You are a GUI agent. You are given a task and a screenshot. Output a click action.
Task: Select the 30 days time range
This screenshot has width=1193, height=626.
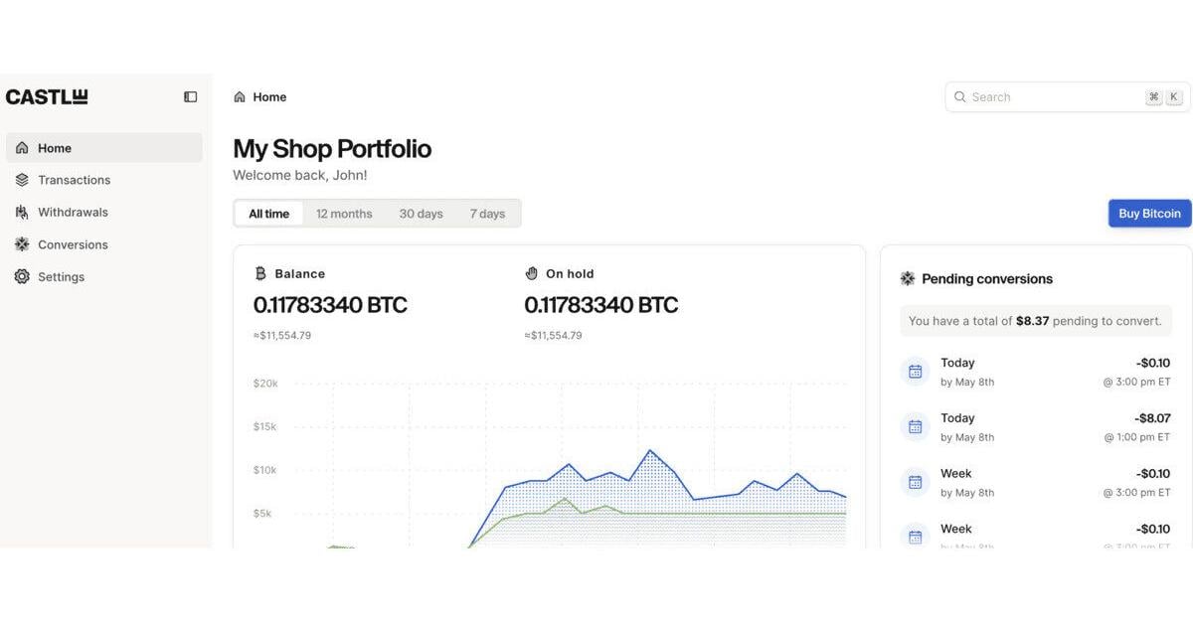coord(422,214)
